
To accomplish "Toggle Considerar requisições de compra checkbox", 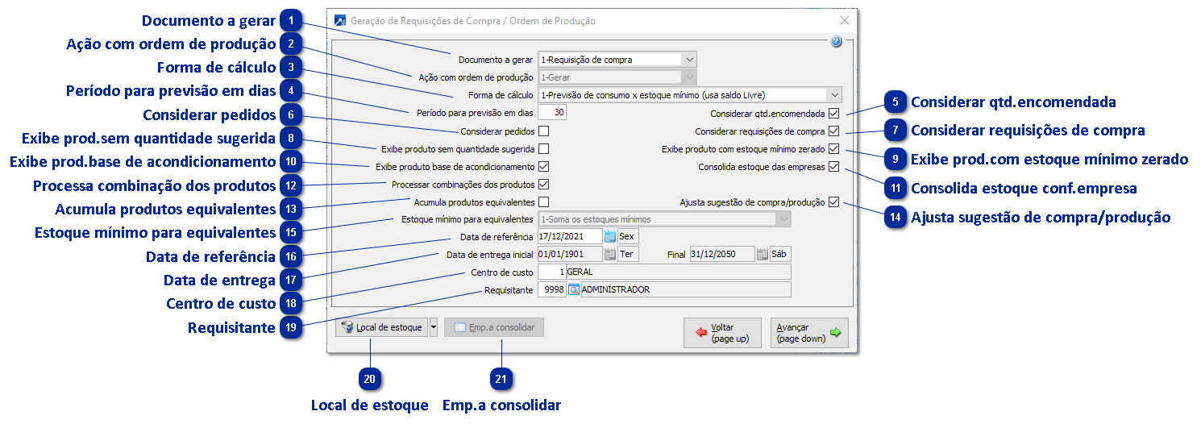I will click(833, 131).
